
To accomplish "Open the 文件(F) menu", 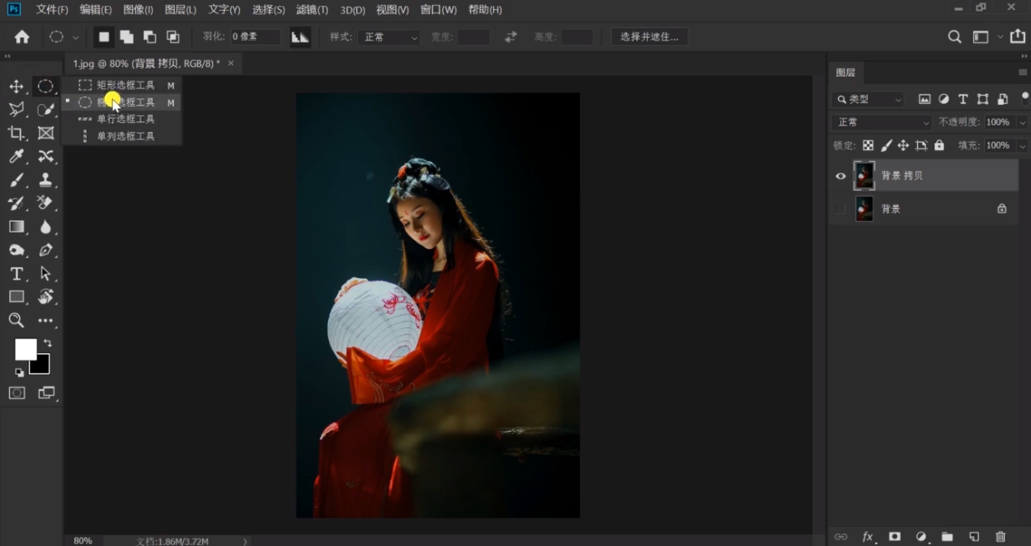I will pyautogui.click(x=52, y=10).
